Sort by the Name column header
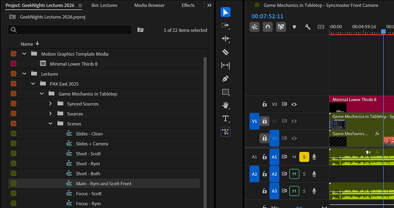 pyautogui.click(x=27, y=44)
